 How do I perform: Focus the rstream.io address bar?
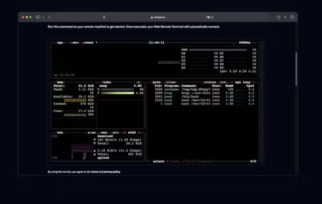(x=158, y=17)
